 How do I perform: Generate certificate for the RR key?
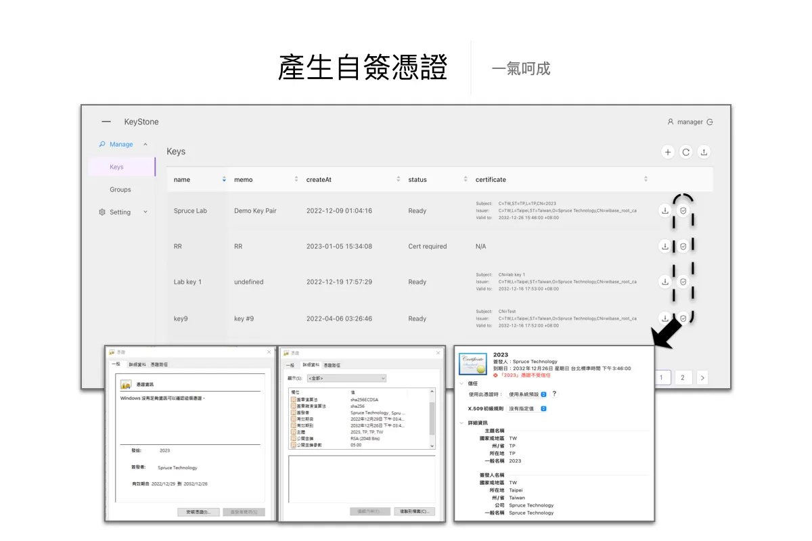683,246
